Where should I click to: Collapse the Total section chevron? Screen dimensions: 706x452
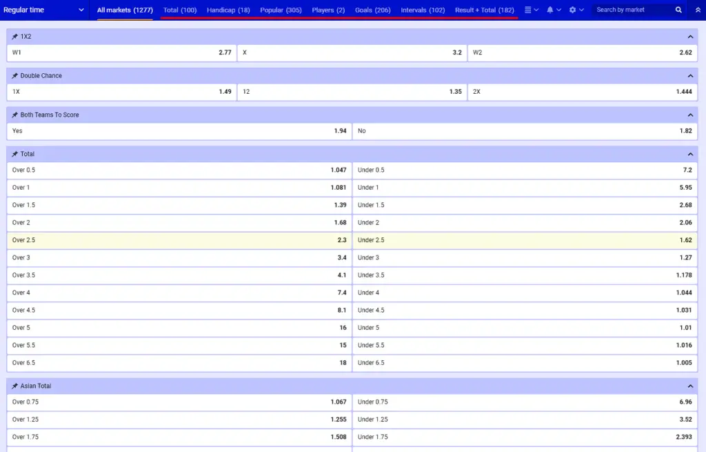coord(690,155)
